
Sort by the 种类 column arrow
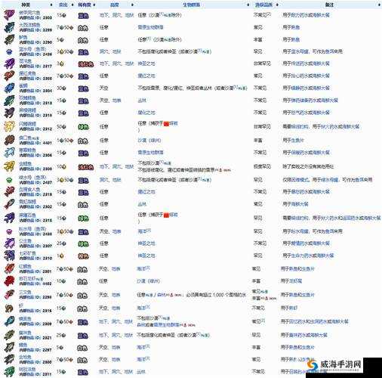pos(51,5)
